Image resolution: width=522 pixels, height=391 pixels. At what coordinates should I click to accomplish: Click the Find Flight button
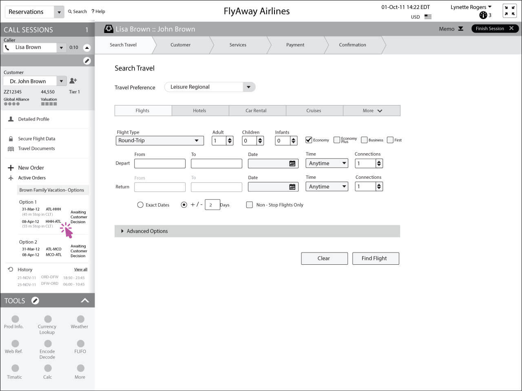pyautogui.click(x=375, y=259)
